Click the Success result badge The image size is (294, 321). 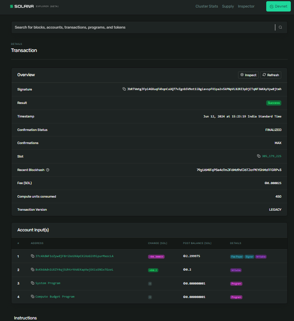tap(274, 103)
